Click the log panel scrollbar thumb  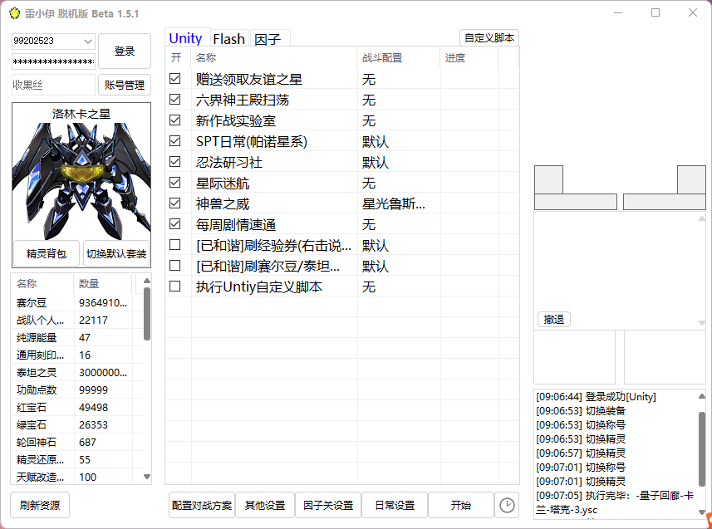point(701,449)
